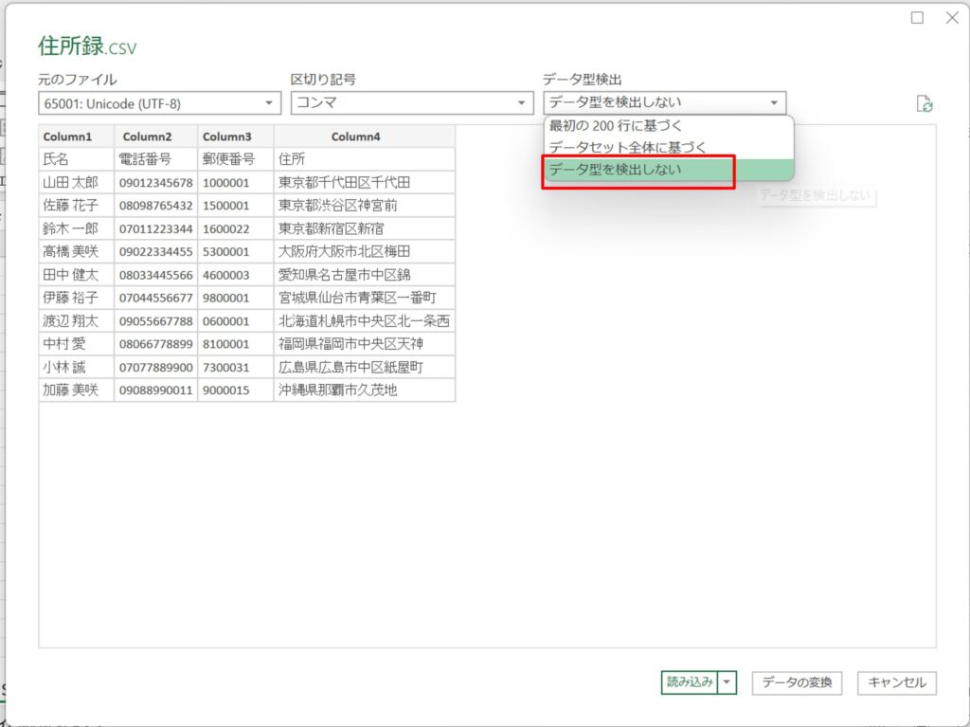
Task: Click the 郵便番号 cell
Action: tap(236, 159)
